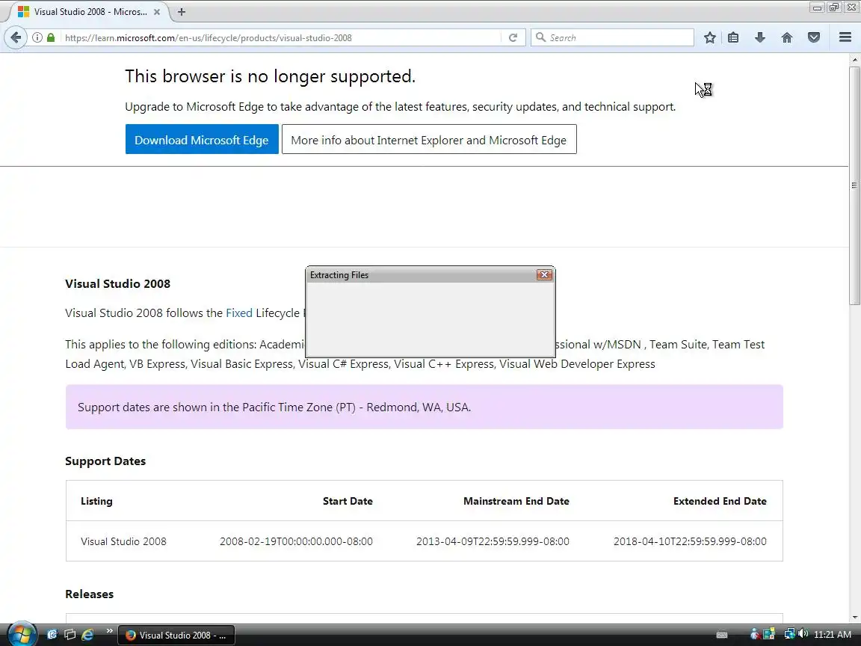Click the Visual Studio 2008 taskbar button

pyautogui.click(x=177, y=635)
